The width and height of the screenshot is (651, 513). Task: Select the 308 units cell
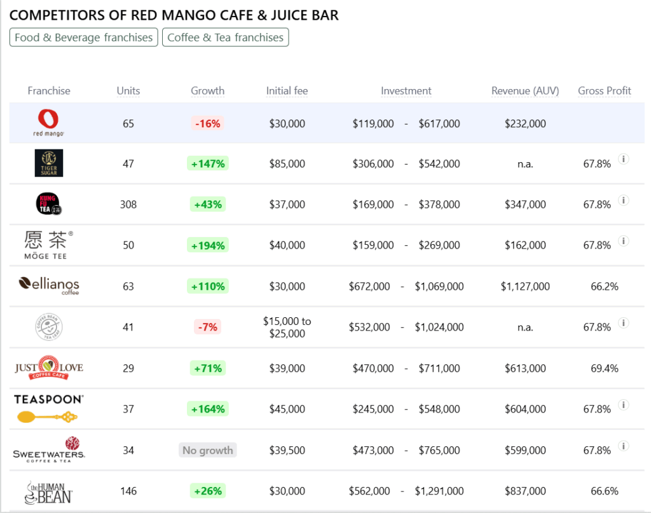point(128,204)
